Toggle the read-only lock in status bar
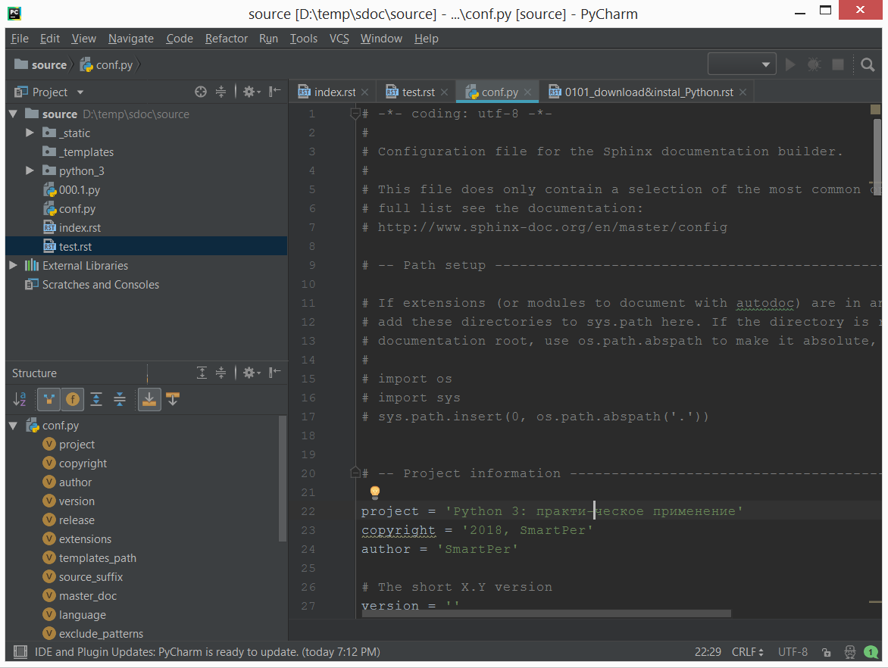This screenshot has width=888, height=668. [x=826, y=651]
